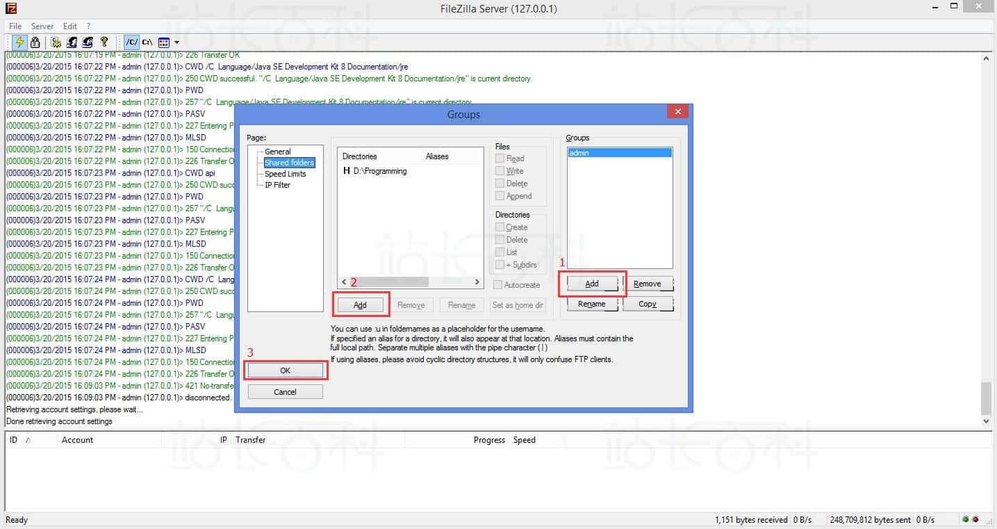This screenshot has width=997, height=529.
Task: Click the Rename button beside Set as home dir
Action: (462, 305)
